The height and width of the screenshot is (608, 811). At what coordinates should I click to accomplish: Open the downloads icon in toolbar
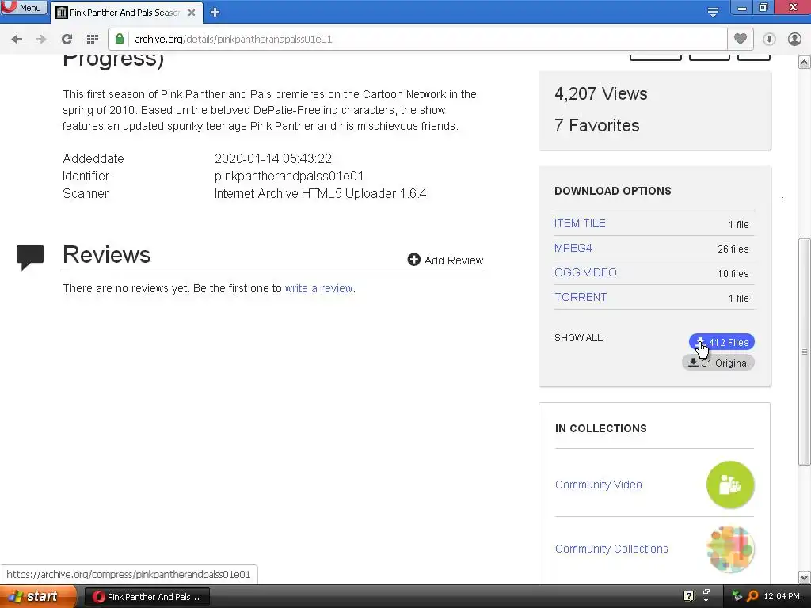[769, 40]
